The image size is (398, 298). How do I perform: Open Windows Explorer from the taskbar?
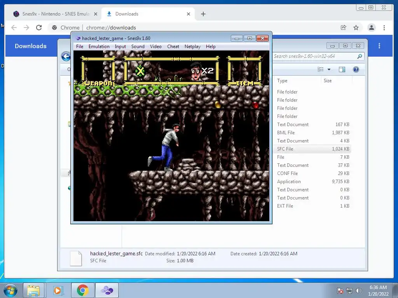coord(33,290)
